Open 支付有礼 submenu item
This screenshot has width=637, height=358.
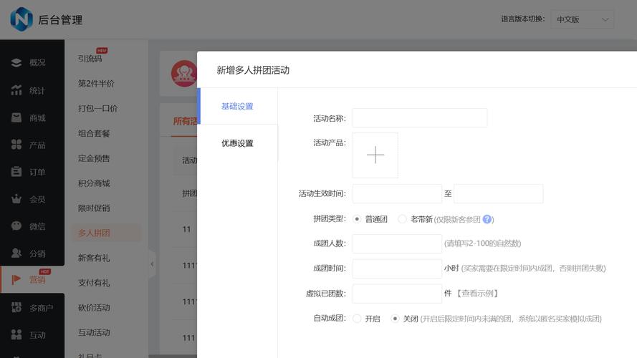(x=94, y=283)
